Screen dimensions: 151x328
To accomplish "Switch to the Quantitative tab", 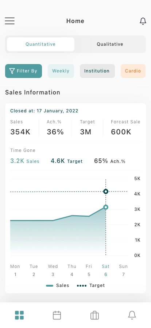I will [41, 44].
